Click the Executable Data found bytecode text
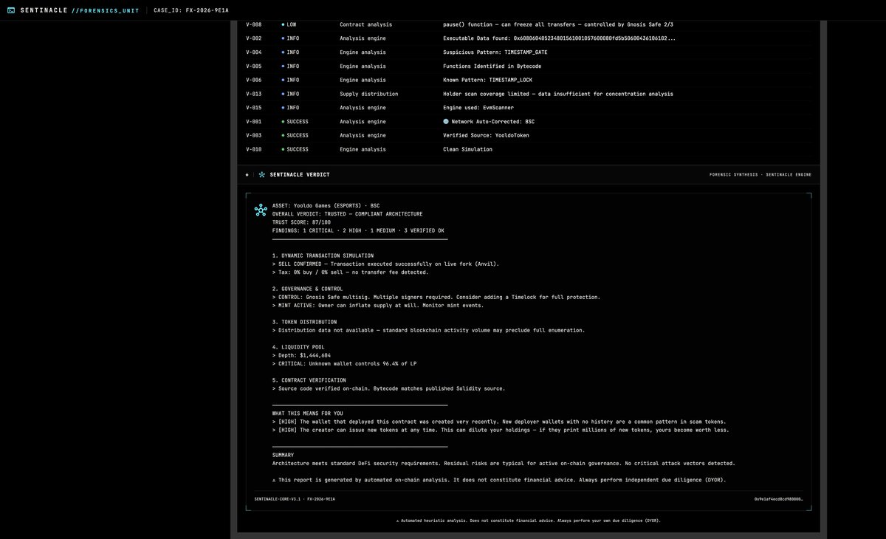This screenshot has width=886, height=539. [x=559, y=38]
